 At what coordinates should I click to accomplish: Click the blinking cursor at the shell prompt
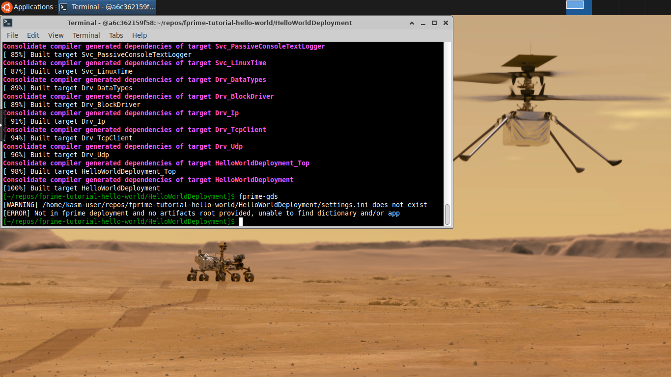coord(240,221)
